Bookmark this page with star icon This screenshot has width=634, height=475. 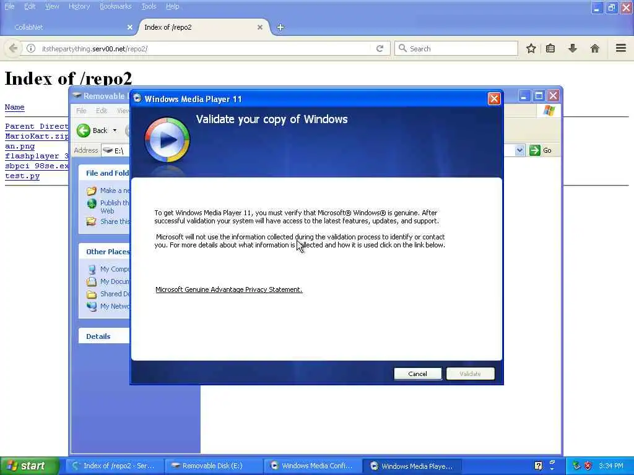click(x=531, y=48)
